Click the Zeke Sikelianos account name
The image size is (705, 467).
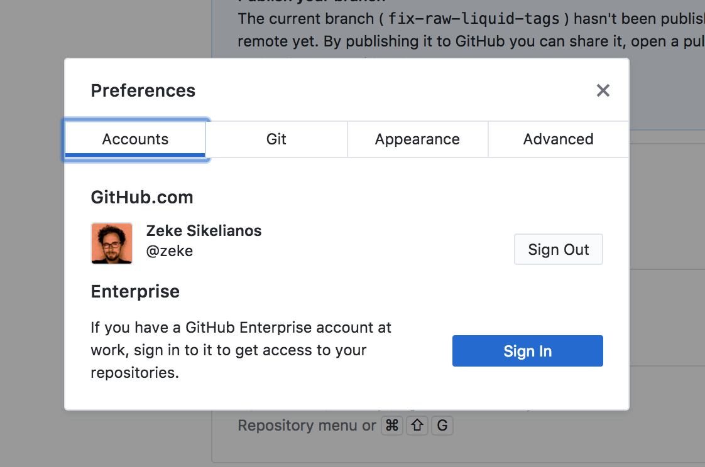click(x=204, y=230)
